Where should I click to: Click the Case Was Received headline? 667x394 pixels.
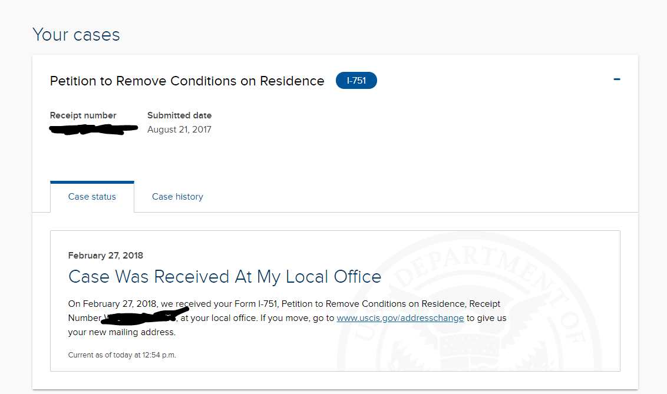point(224,277)
